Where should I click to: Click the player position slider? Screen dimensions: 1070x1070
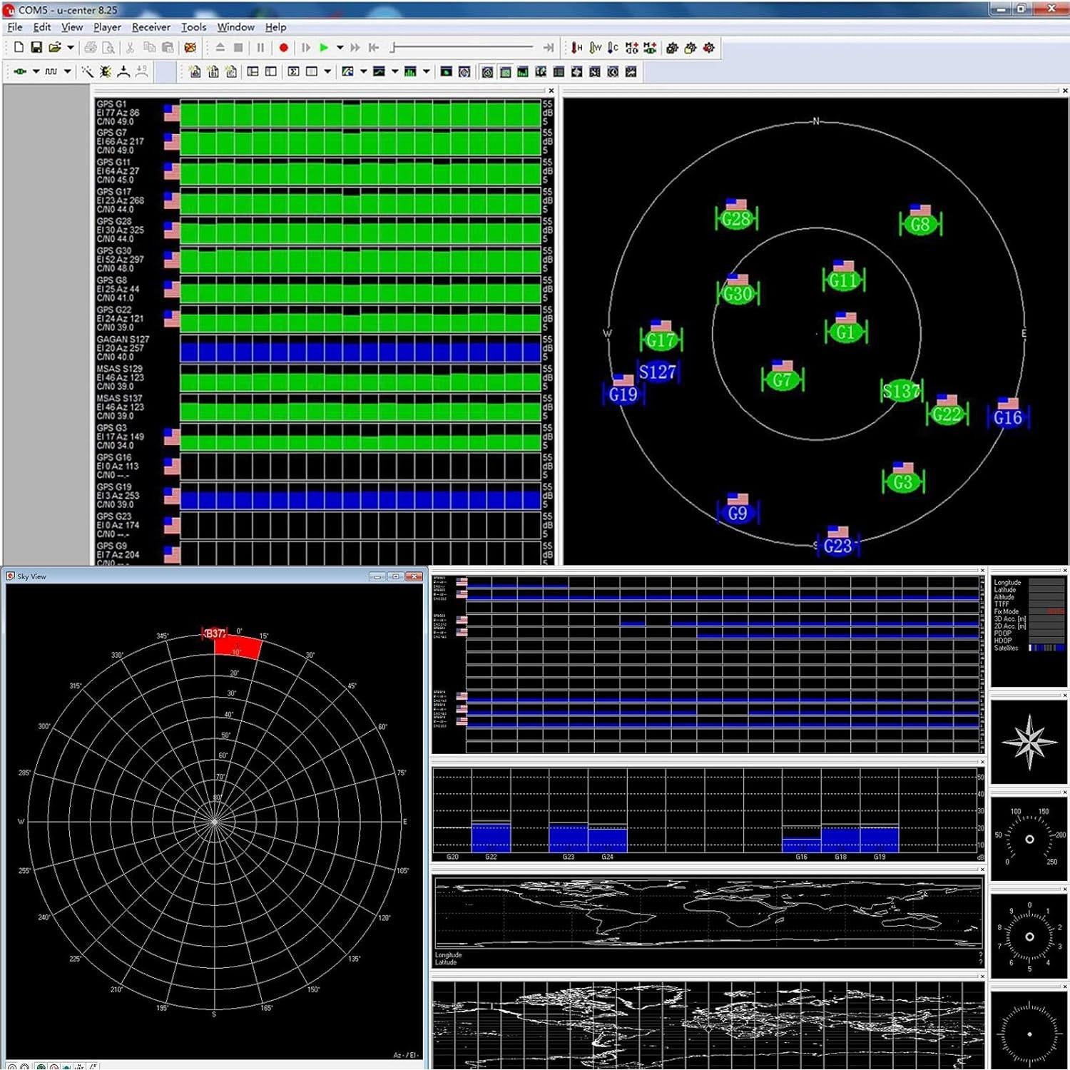point(464,48)
